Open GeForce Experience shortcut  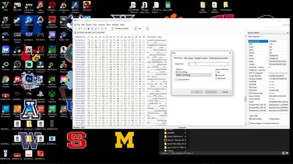(x=52, y=82)
